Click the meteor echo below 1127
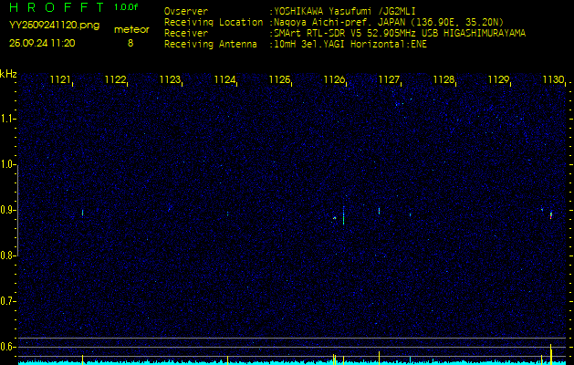 tap(379, 211)
